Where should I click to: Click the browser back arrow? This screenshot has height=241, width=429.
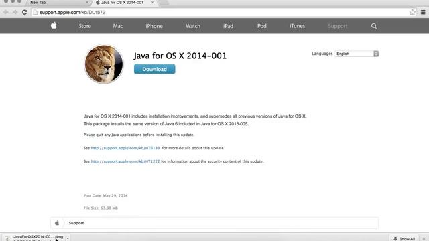tap(6, 12)
